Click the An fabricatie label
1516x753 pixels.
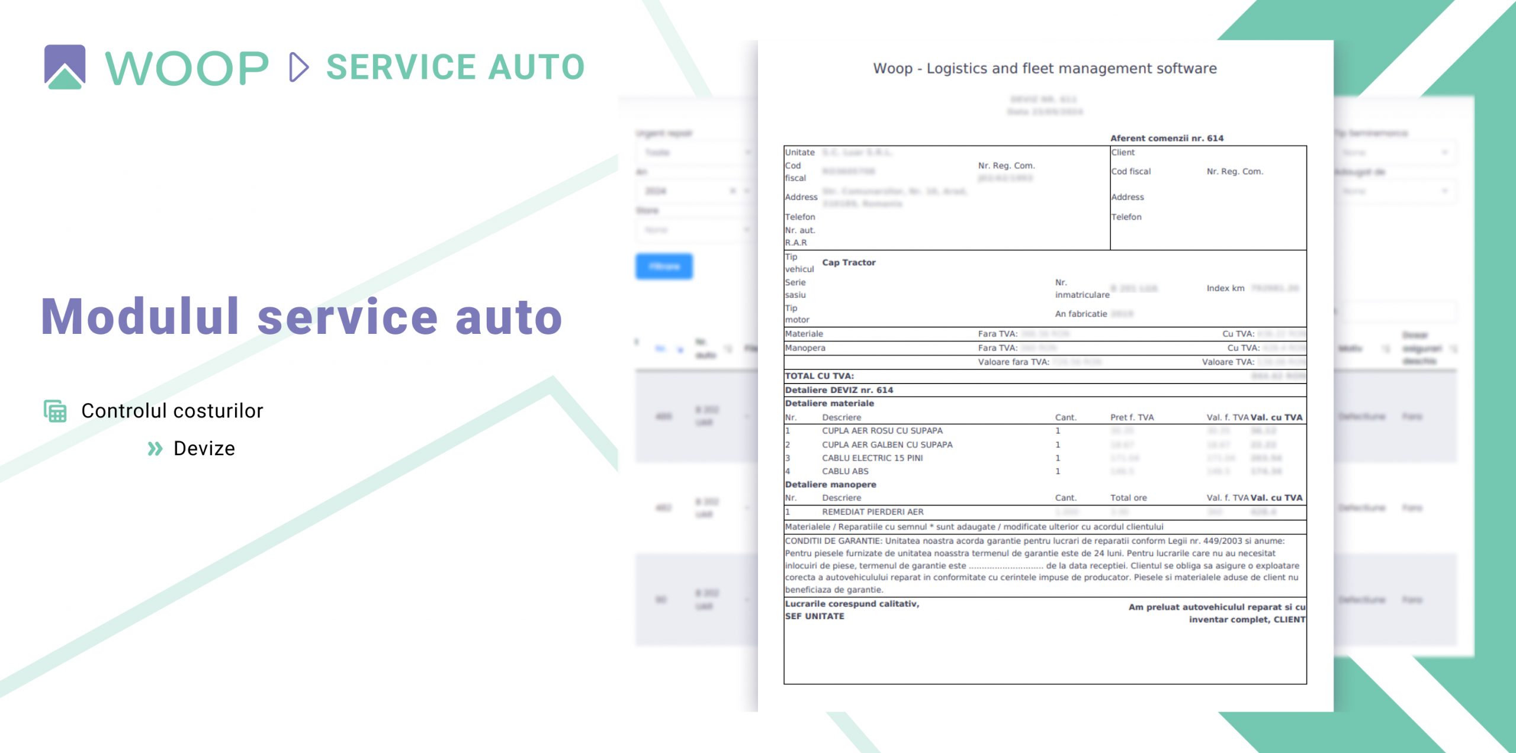1081,314
